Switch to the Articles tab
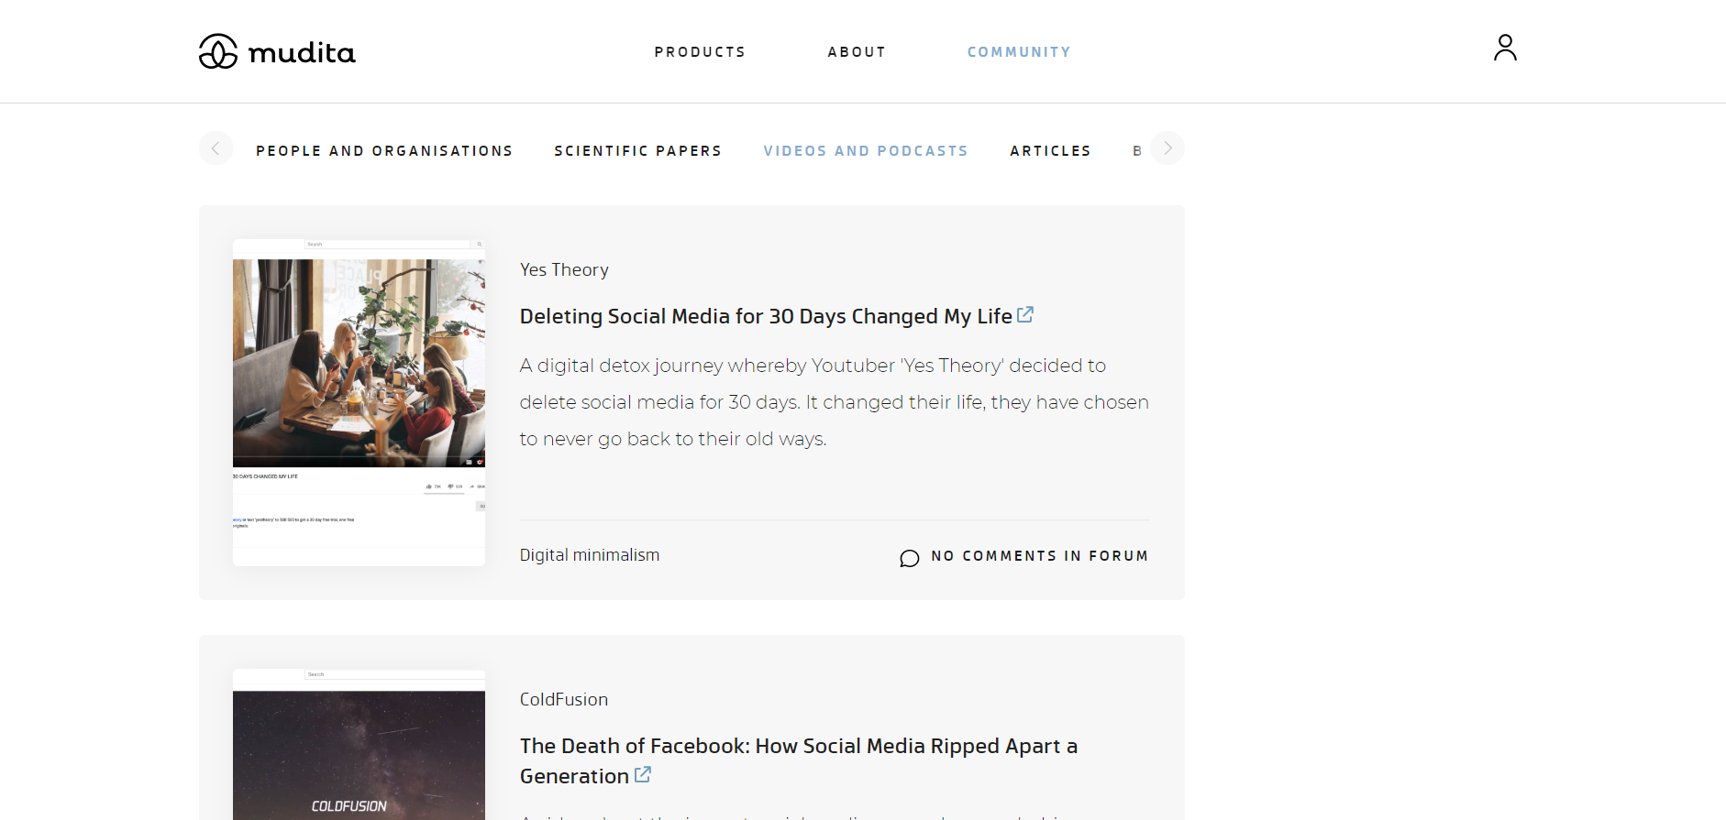The height and width of the screenshot is (820, 1726). (x=1050, y=151)
